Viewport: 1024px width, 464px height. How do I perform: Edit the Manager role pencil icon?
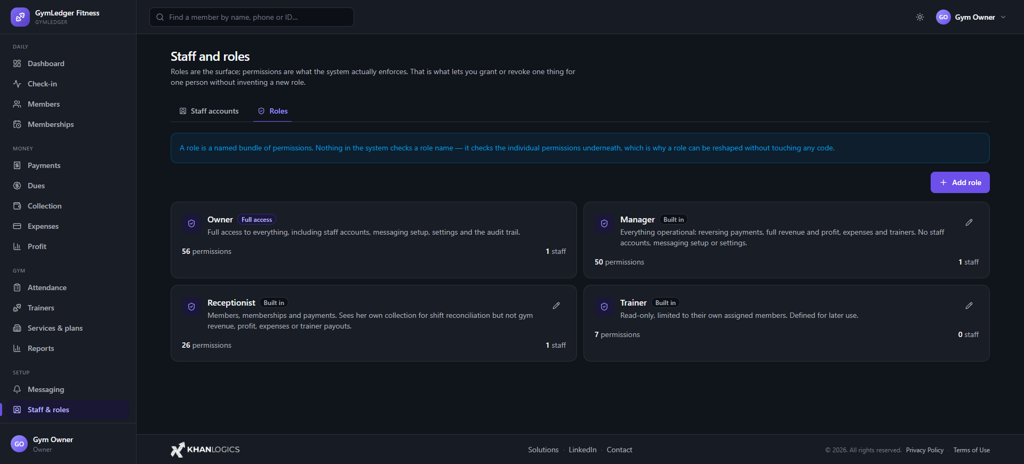[x=969, y=222]
